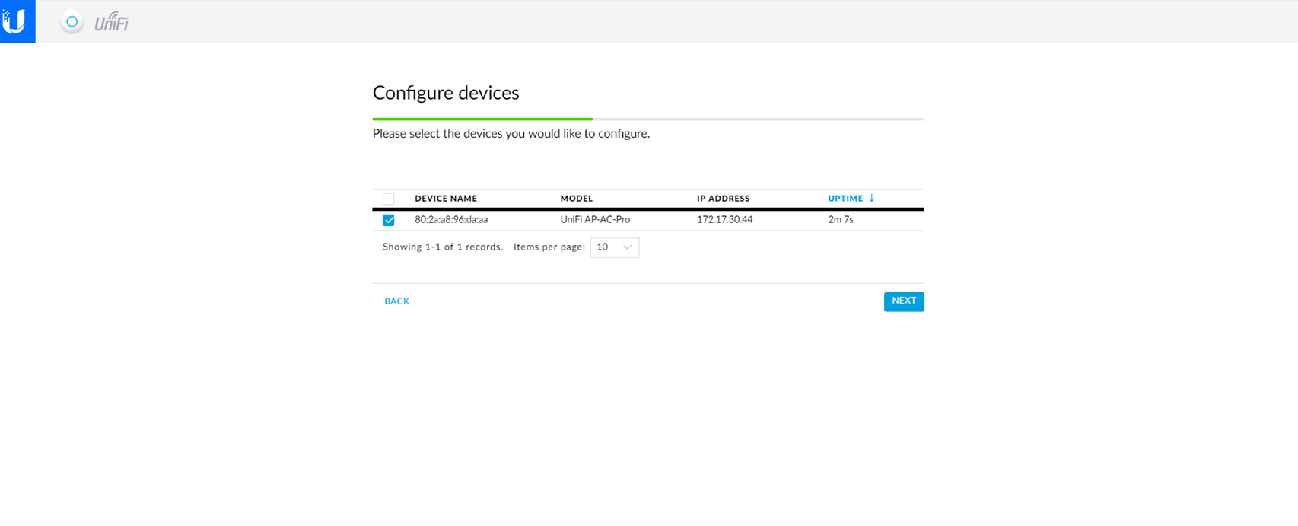1298x526 pixels.
Task: Tick the select-all checkbox in table header
Action: 389,199
